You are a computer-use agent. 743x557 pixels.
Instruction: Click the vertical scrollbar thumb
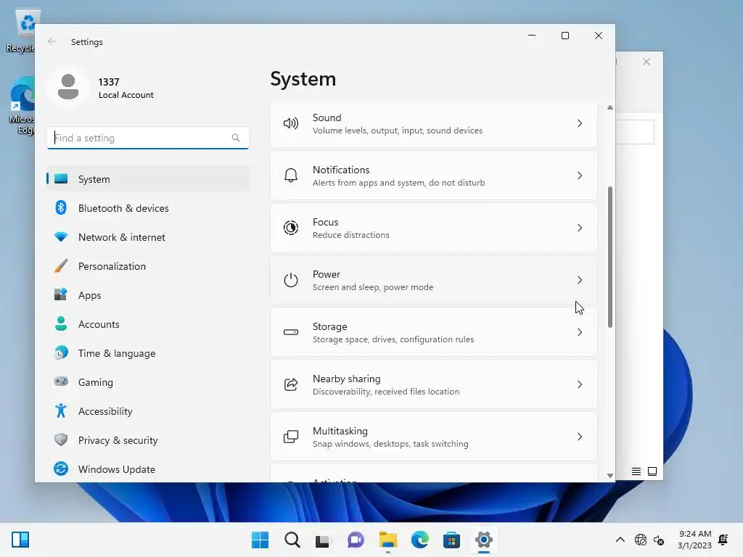pos(609,256)
